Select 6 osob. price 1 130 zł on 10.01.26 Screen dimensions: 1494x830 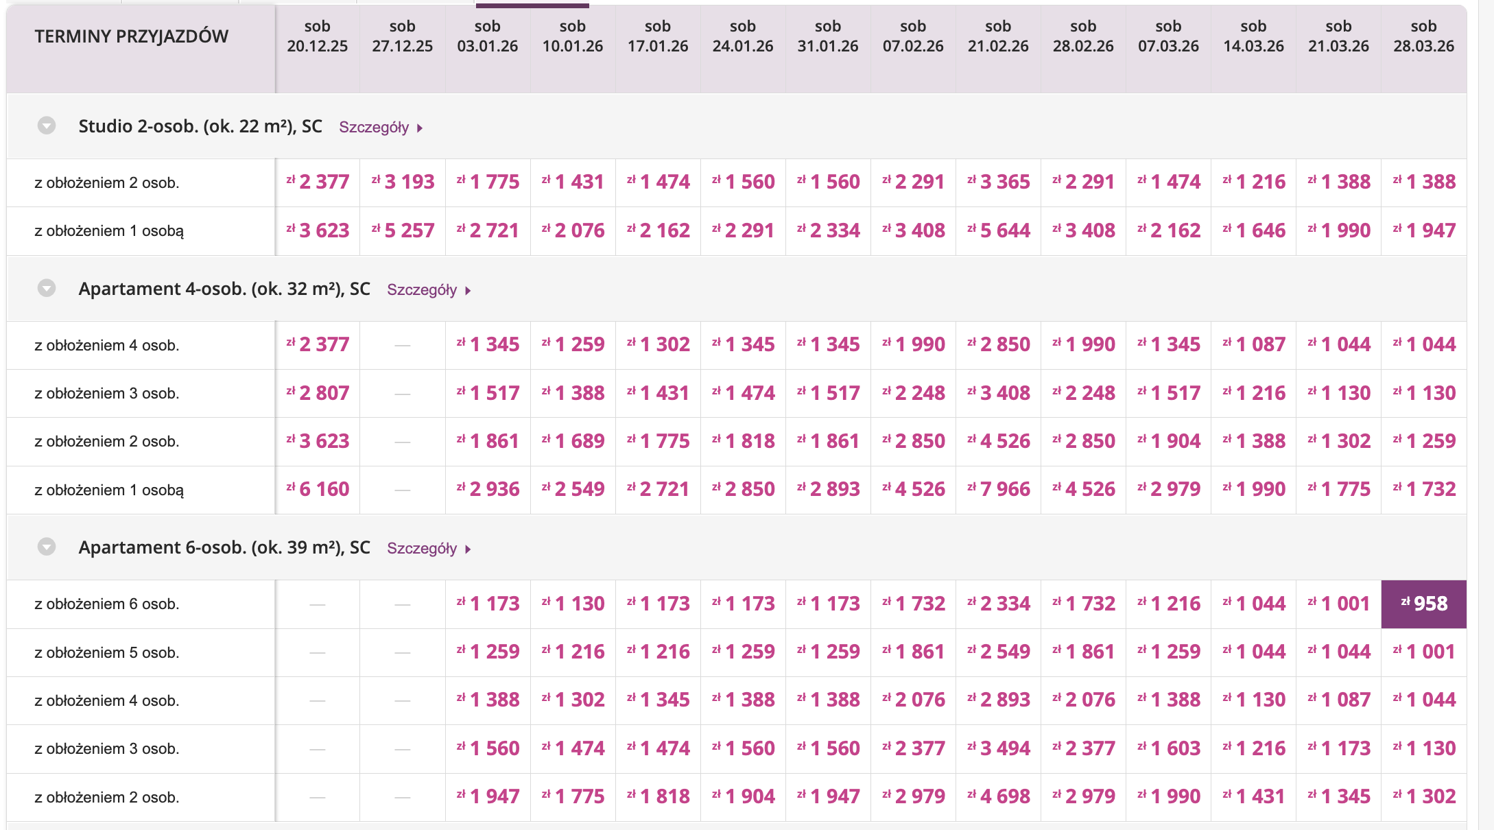point(573,604)
